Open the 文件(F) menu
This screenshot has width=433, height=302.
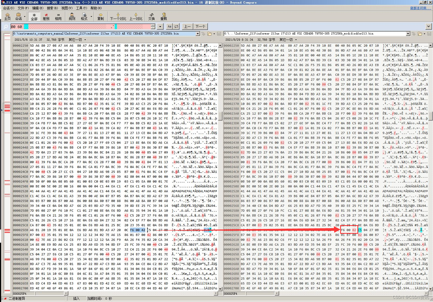(x=23, y=8)
